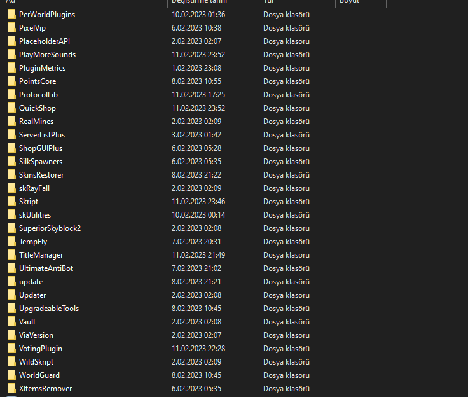468x397 pixels.
Task: Click the PluginMetrics folder icon
Action: click(x=11, y=68)
